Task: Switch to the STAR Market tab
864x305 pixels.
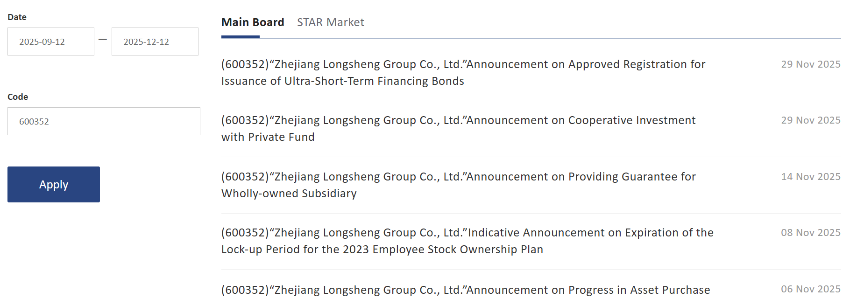Action: coord(330,22)
